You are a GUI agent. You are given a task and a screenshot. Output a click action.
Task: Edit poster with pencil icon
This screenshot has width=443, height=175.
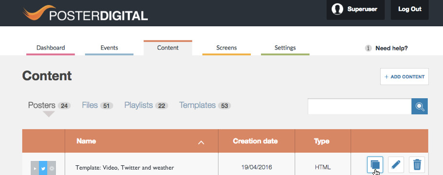pos(396,165)
